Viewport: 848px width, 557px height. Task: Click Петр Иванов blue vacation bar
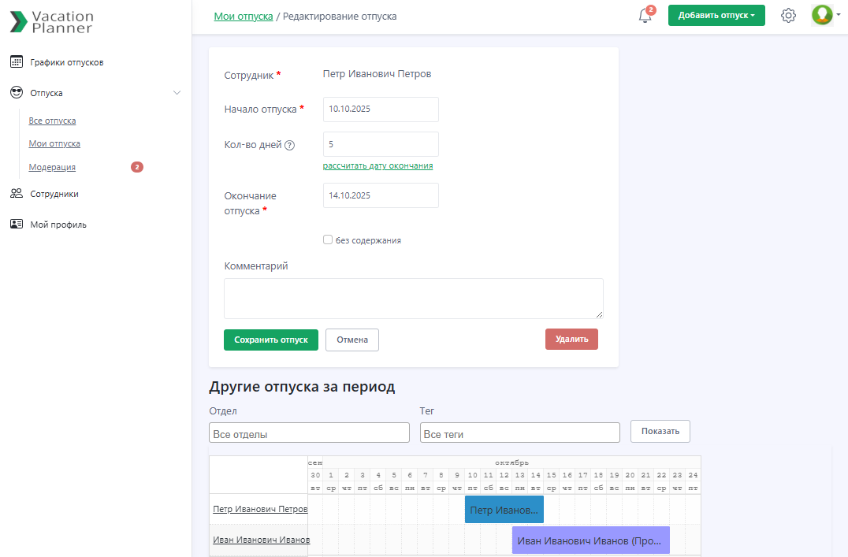504,510
